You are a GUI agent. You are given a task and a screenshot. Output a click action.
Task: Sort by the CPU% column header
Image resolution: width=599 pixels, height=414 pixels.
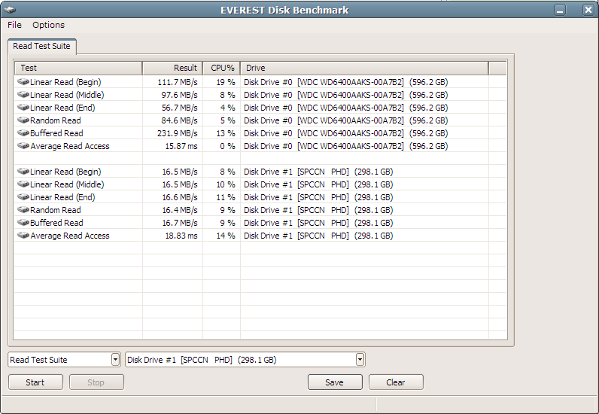coord(221,68)
